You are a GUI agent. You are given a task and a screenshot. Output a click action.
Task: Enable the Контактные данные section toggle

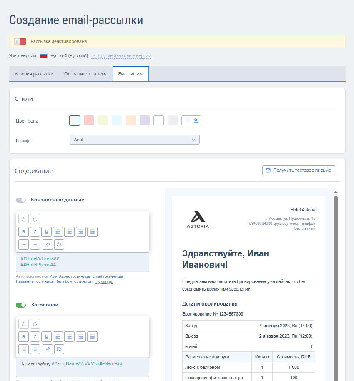pos(21,200)
